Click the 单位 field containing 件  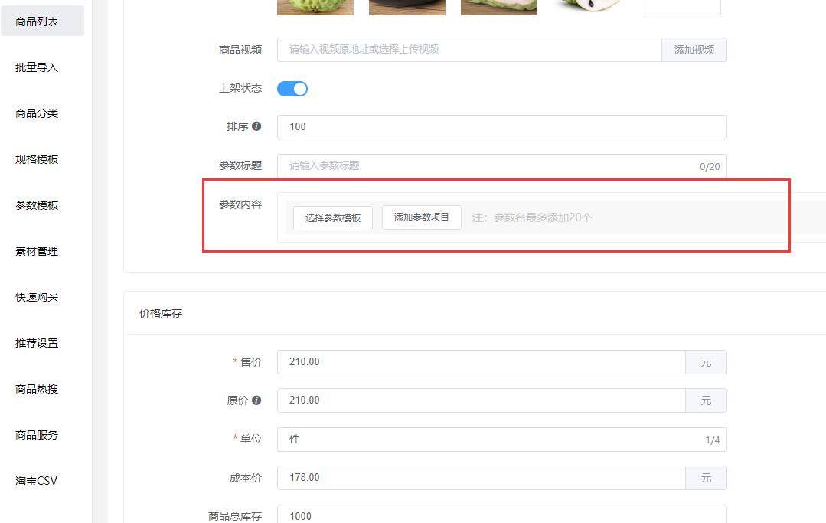(x=502, y=440)
